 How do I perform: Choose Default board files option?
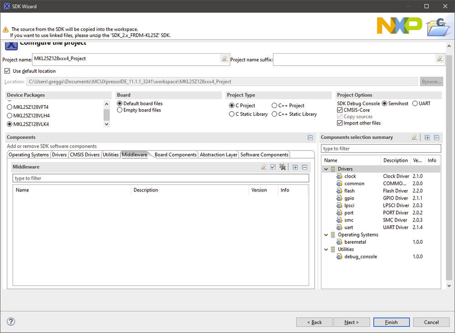tap(119, 103)
